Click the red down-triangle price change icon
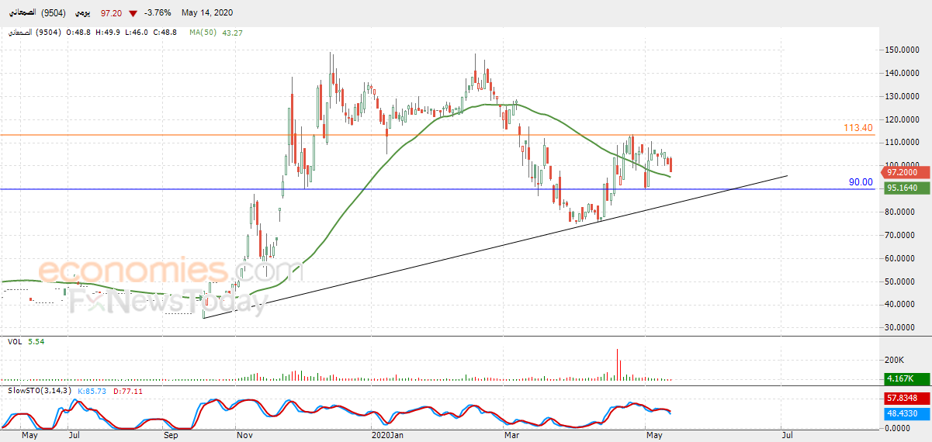932x442 pixels. (133, 14)
